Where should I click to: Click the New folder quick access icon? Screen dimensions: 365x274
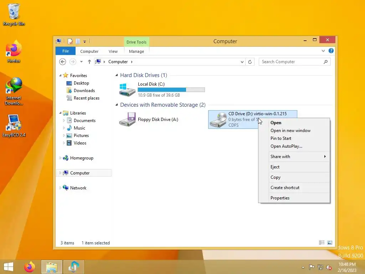78,41
